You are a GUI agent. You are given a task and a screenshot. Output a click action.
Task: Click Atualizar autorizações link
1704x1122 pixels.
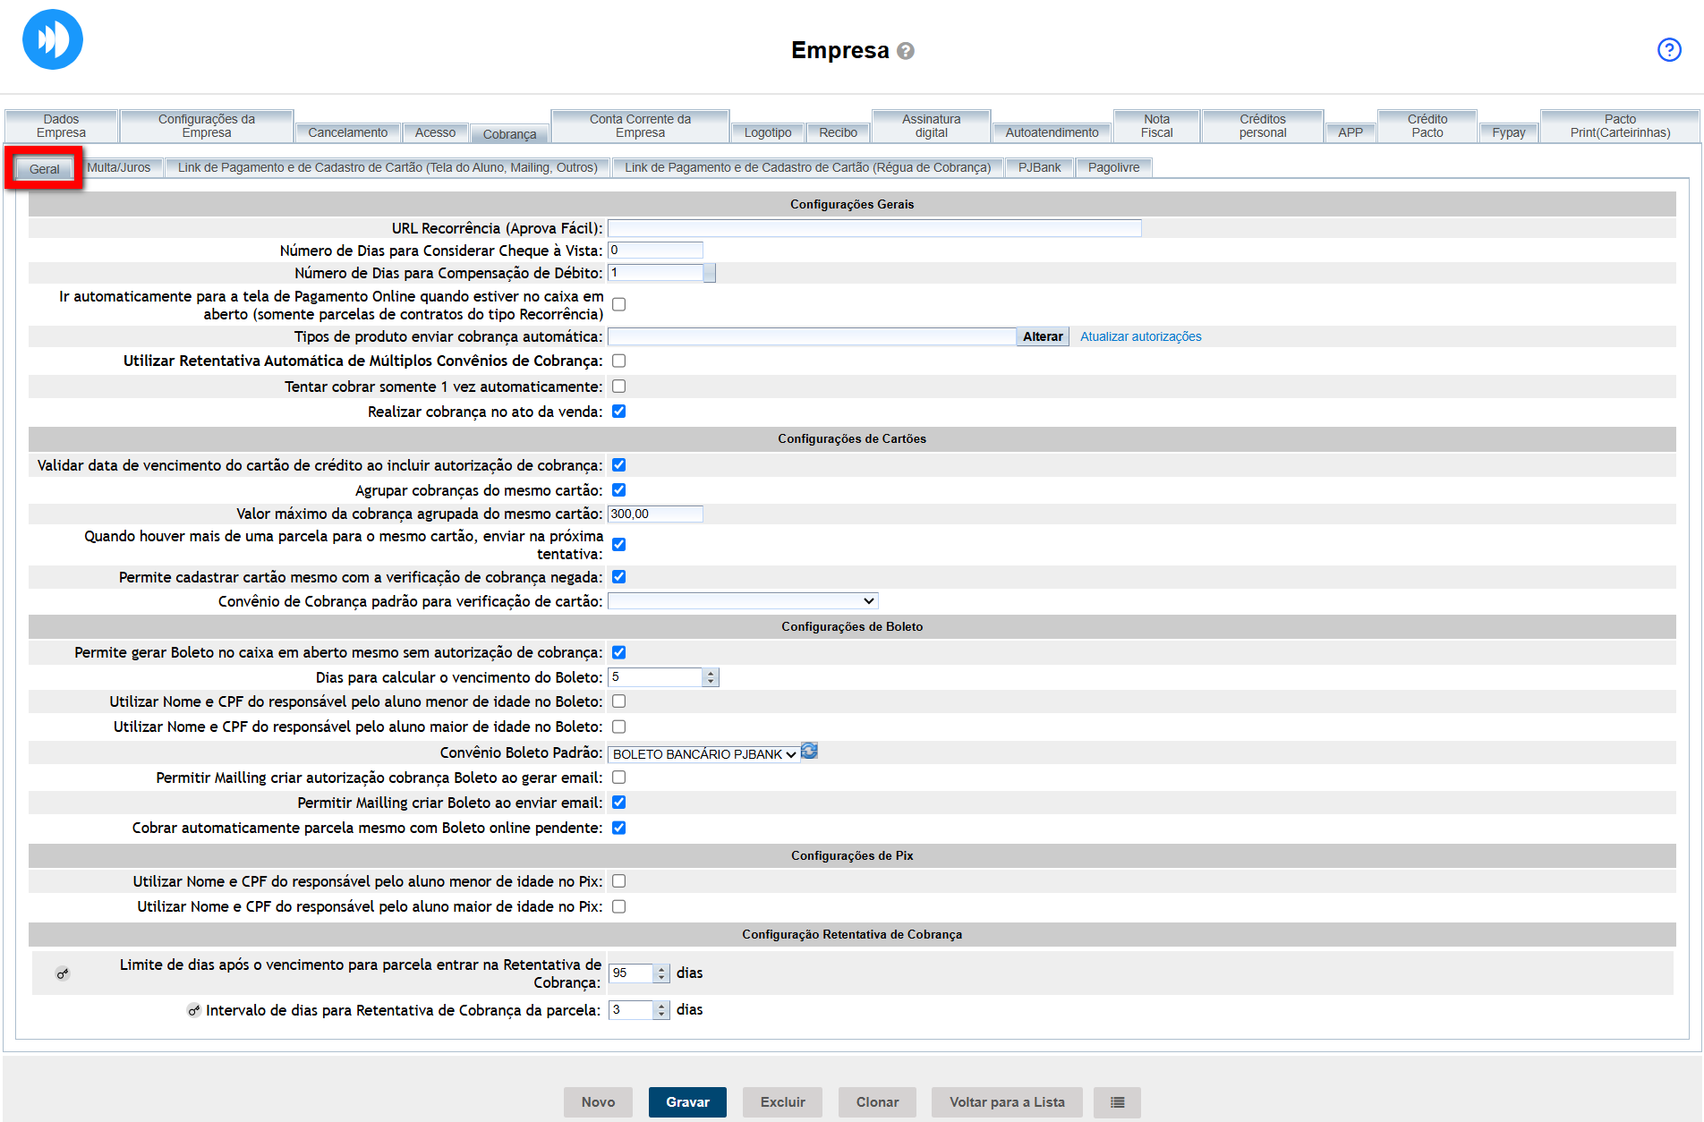click(x=1140, y=336)
